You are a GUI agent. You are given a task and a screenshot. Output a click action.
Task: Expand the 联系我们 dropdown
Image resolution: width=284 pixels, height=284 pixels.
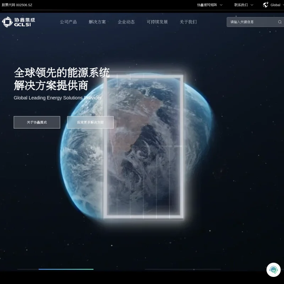coord(244,5)
